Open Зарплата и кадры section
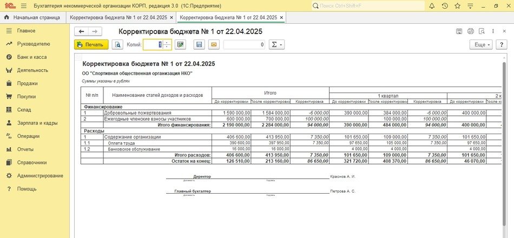 click(x=37, y=123)
